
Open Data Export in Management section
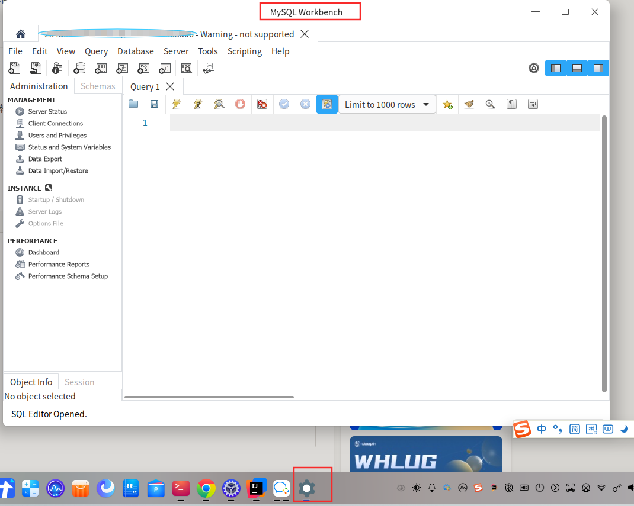pos(45,159)
